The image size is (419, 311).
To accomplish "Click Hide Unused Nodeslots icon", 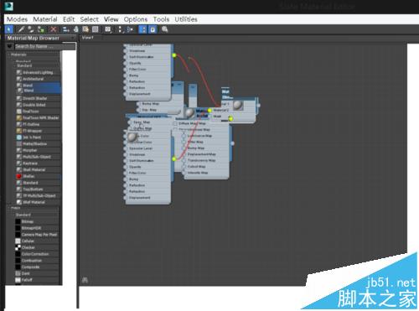I will point(76,29).
